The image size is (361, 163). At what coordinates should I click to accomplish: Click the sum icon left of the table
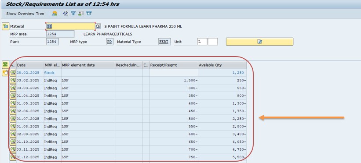click(x=5, y=64)
